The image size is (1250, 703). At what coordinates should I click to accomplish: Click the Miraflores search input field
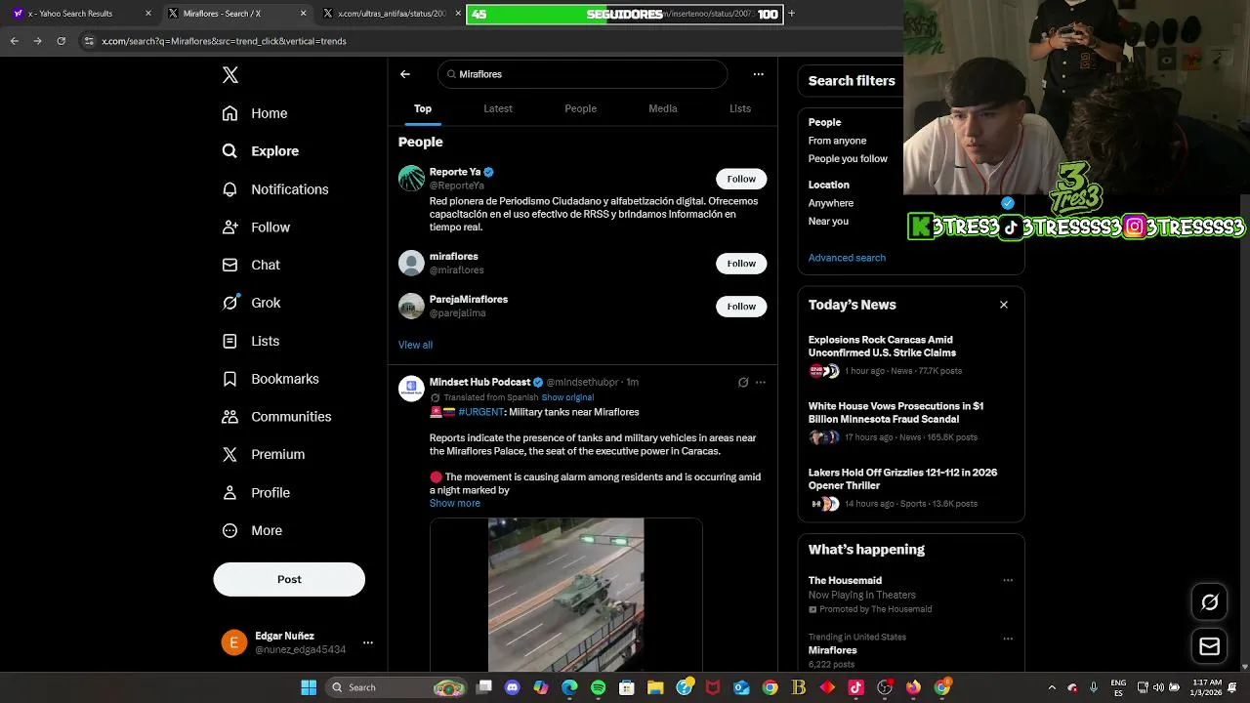(x=583, y=74)
